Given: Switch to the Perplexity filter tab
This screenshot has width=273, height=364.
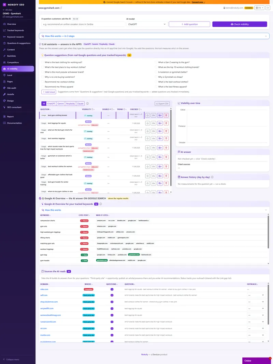Looking at the screenshot, I should (70, 104).
